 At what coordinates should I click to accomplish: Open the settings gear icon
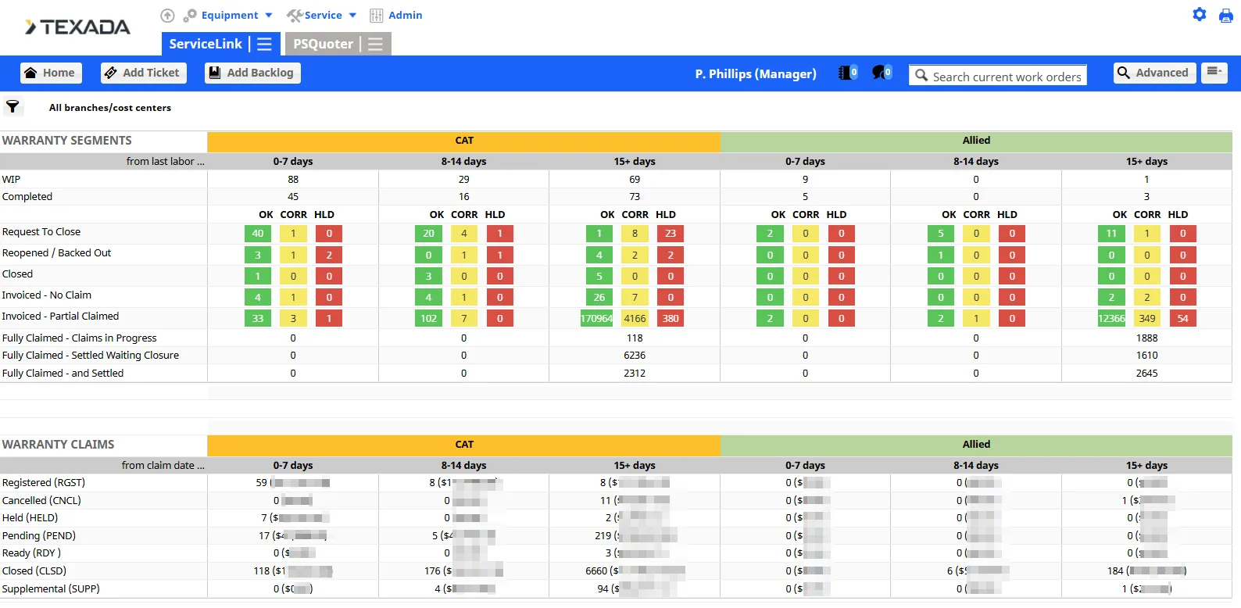(x=1200, y=15)
